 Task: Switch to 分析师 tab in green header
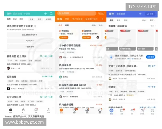coord(27,14)
